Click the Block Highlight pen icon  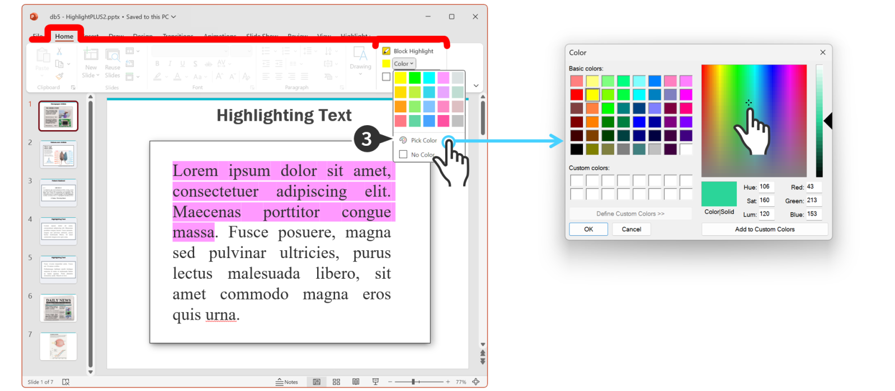point(386,51)
